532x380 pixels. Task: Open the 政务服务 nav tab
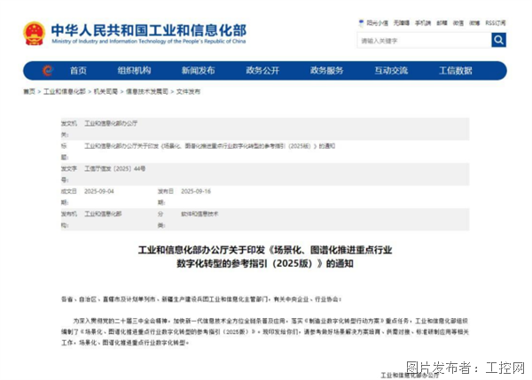(326, 71)
